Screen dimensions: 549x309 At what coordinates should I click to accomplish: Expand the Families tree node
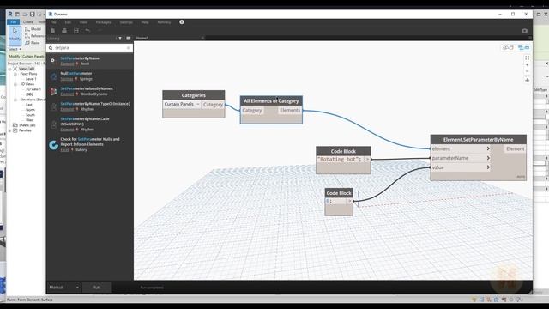tap(9, 130)
